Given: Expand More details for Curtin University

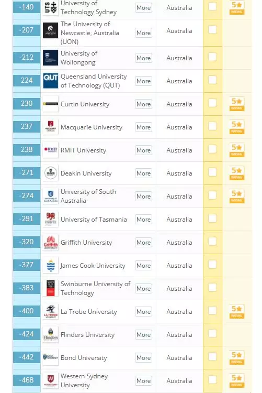Looking at the screenshot, I should coord(143,104).
